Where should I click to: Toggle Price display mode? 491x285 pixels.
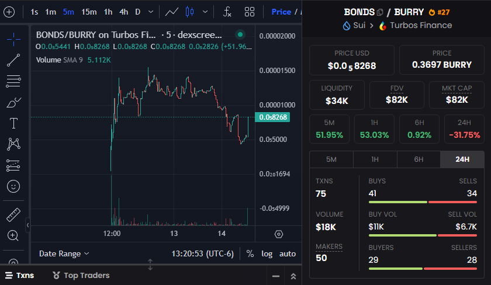coord(281,12)
